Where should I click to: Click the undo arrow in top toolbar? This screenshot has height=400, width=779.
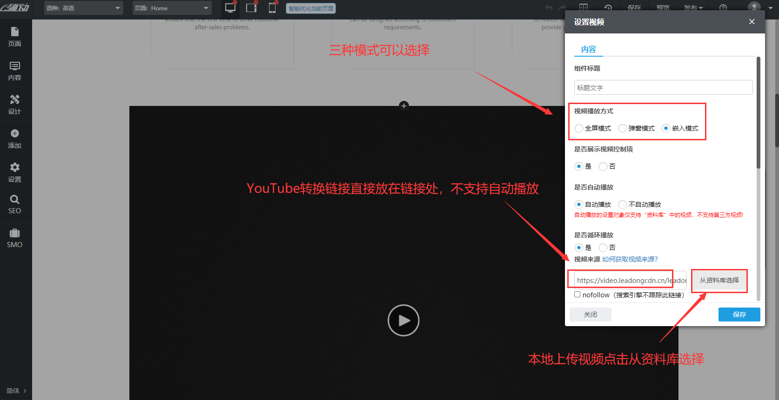[x=549, y=8]
